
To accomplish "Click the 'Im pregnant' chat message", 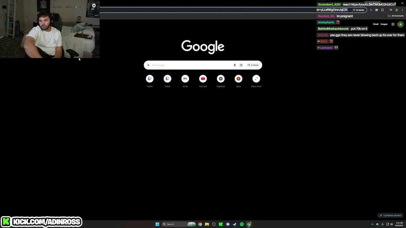I will click(x=345, y=16).
